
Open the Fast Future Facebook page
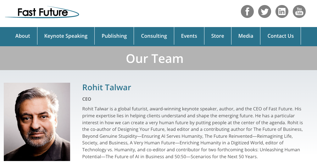point(247,12)
